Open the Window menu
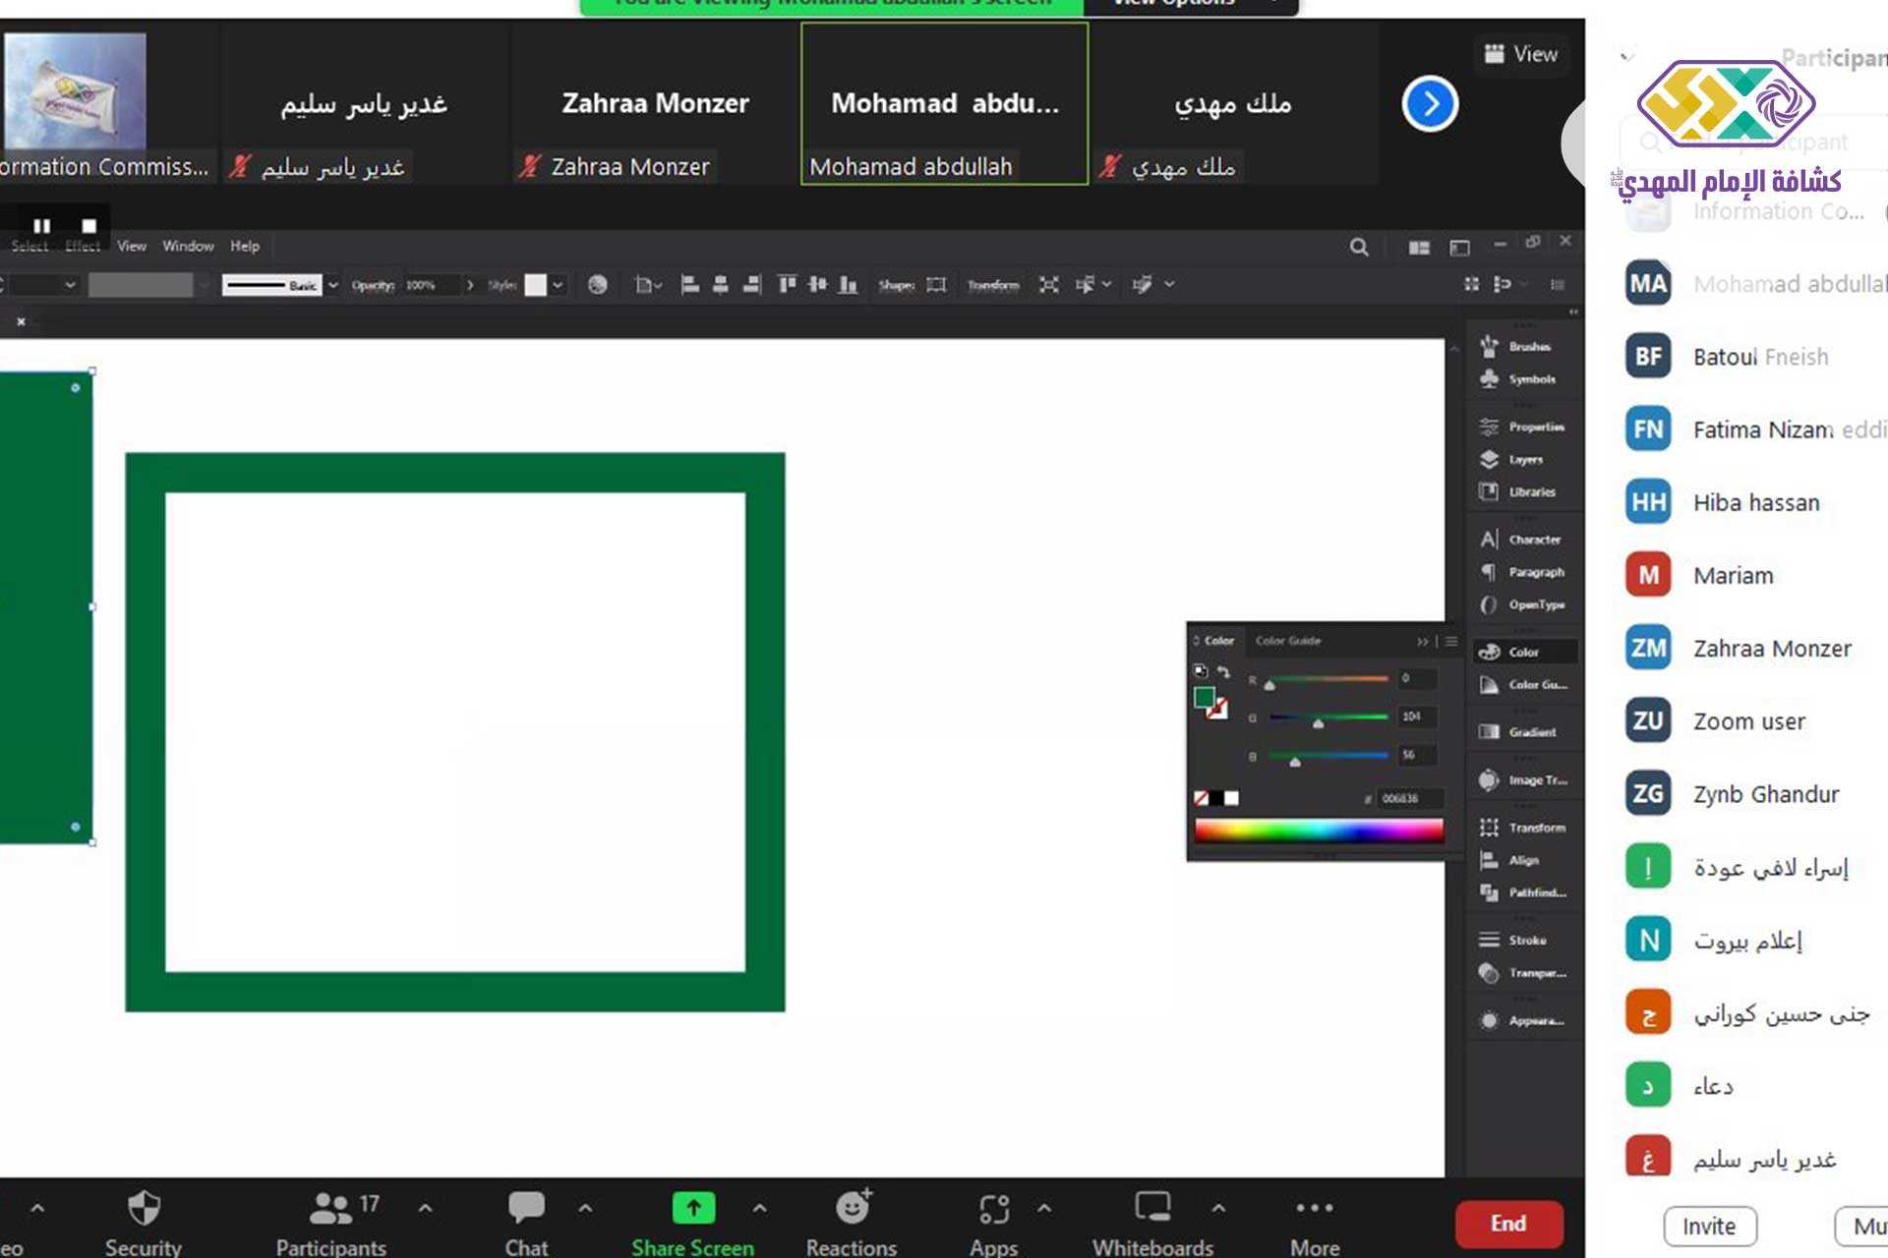 (x=188, y=246)
